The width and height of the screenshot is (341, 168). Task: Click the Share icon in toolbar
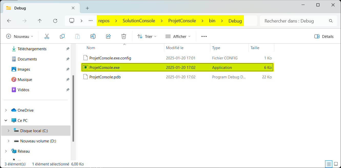pos(108,36)
